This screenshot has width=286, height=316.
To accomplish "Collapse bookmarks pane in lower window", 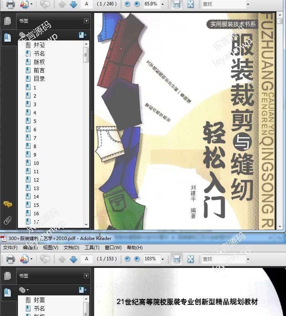I will [x=86, y=276].
